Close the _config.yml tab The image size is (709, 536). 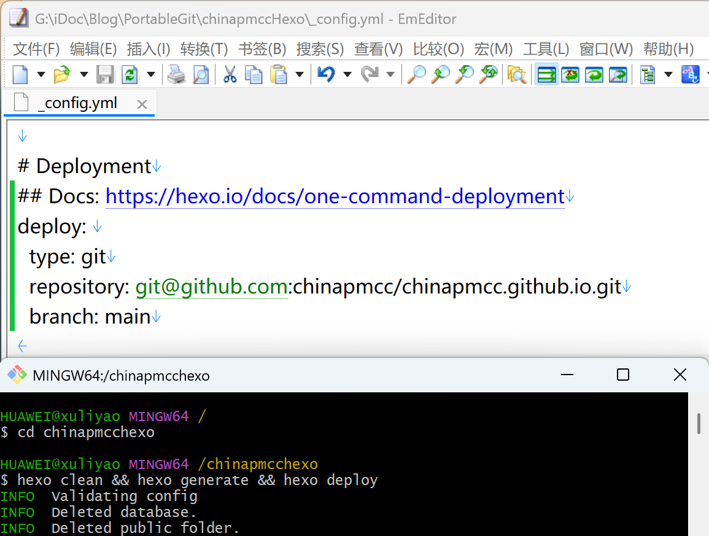142,104
